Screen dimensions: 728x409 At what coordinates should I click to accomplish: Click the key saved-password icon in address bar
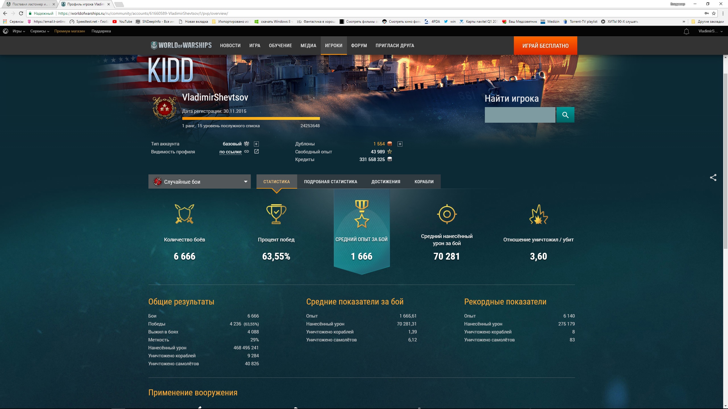[706, 13]
